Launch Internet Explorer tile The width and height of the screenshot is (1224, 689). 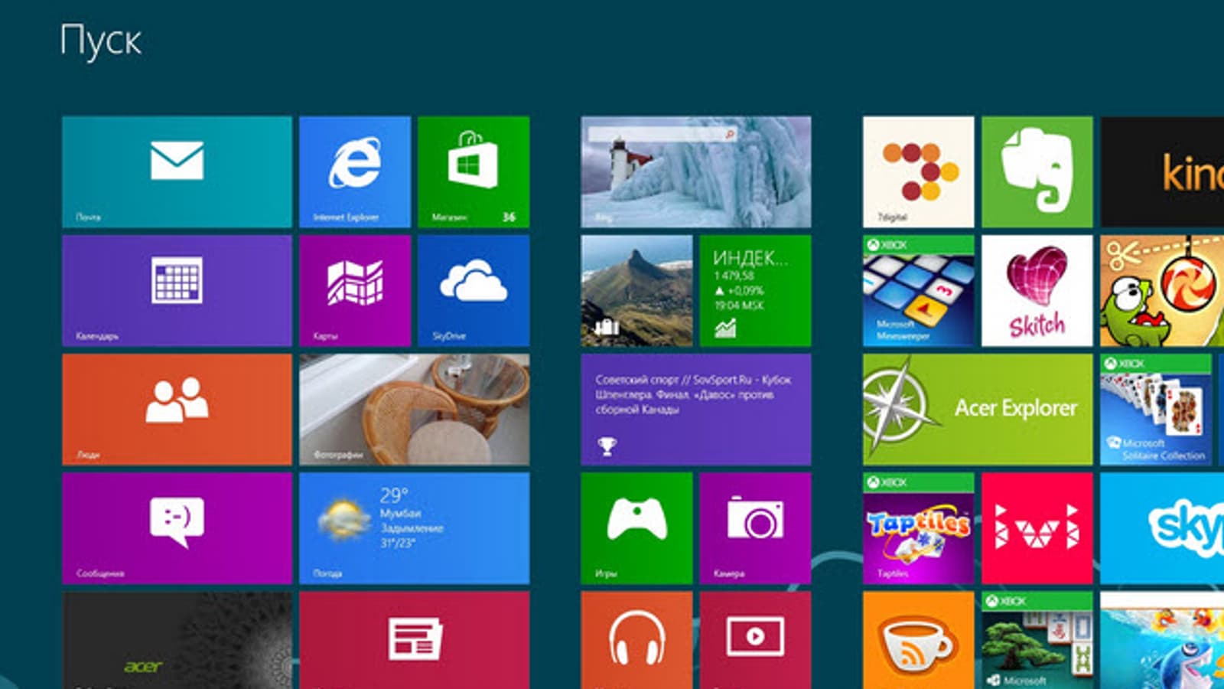pos(355,172)
